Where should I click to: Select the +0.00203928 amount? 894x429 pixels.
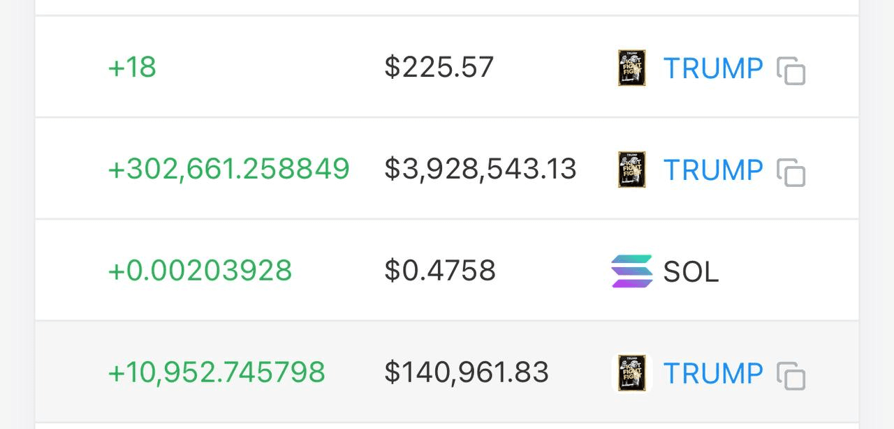tap(200, 271)
